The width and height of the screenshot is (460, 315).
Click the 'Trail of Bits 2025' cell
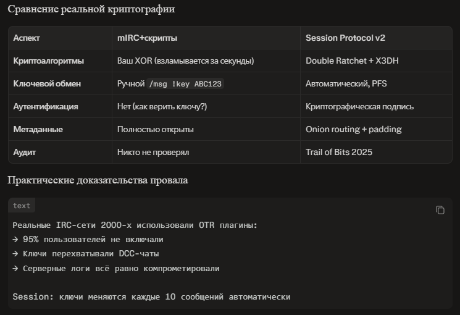pyautogui.click(x=340, y=152)
